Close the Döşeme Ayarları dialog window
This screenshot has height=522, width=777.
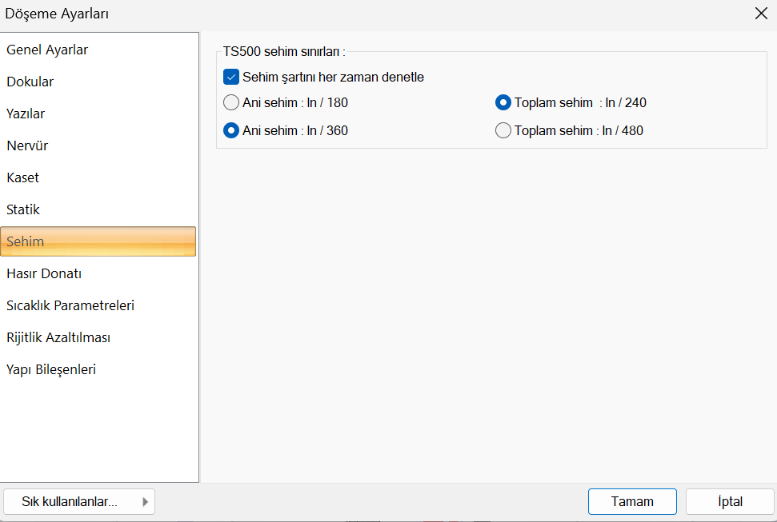[760, 13]
